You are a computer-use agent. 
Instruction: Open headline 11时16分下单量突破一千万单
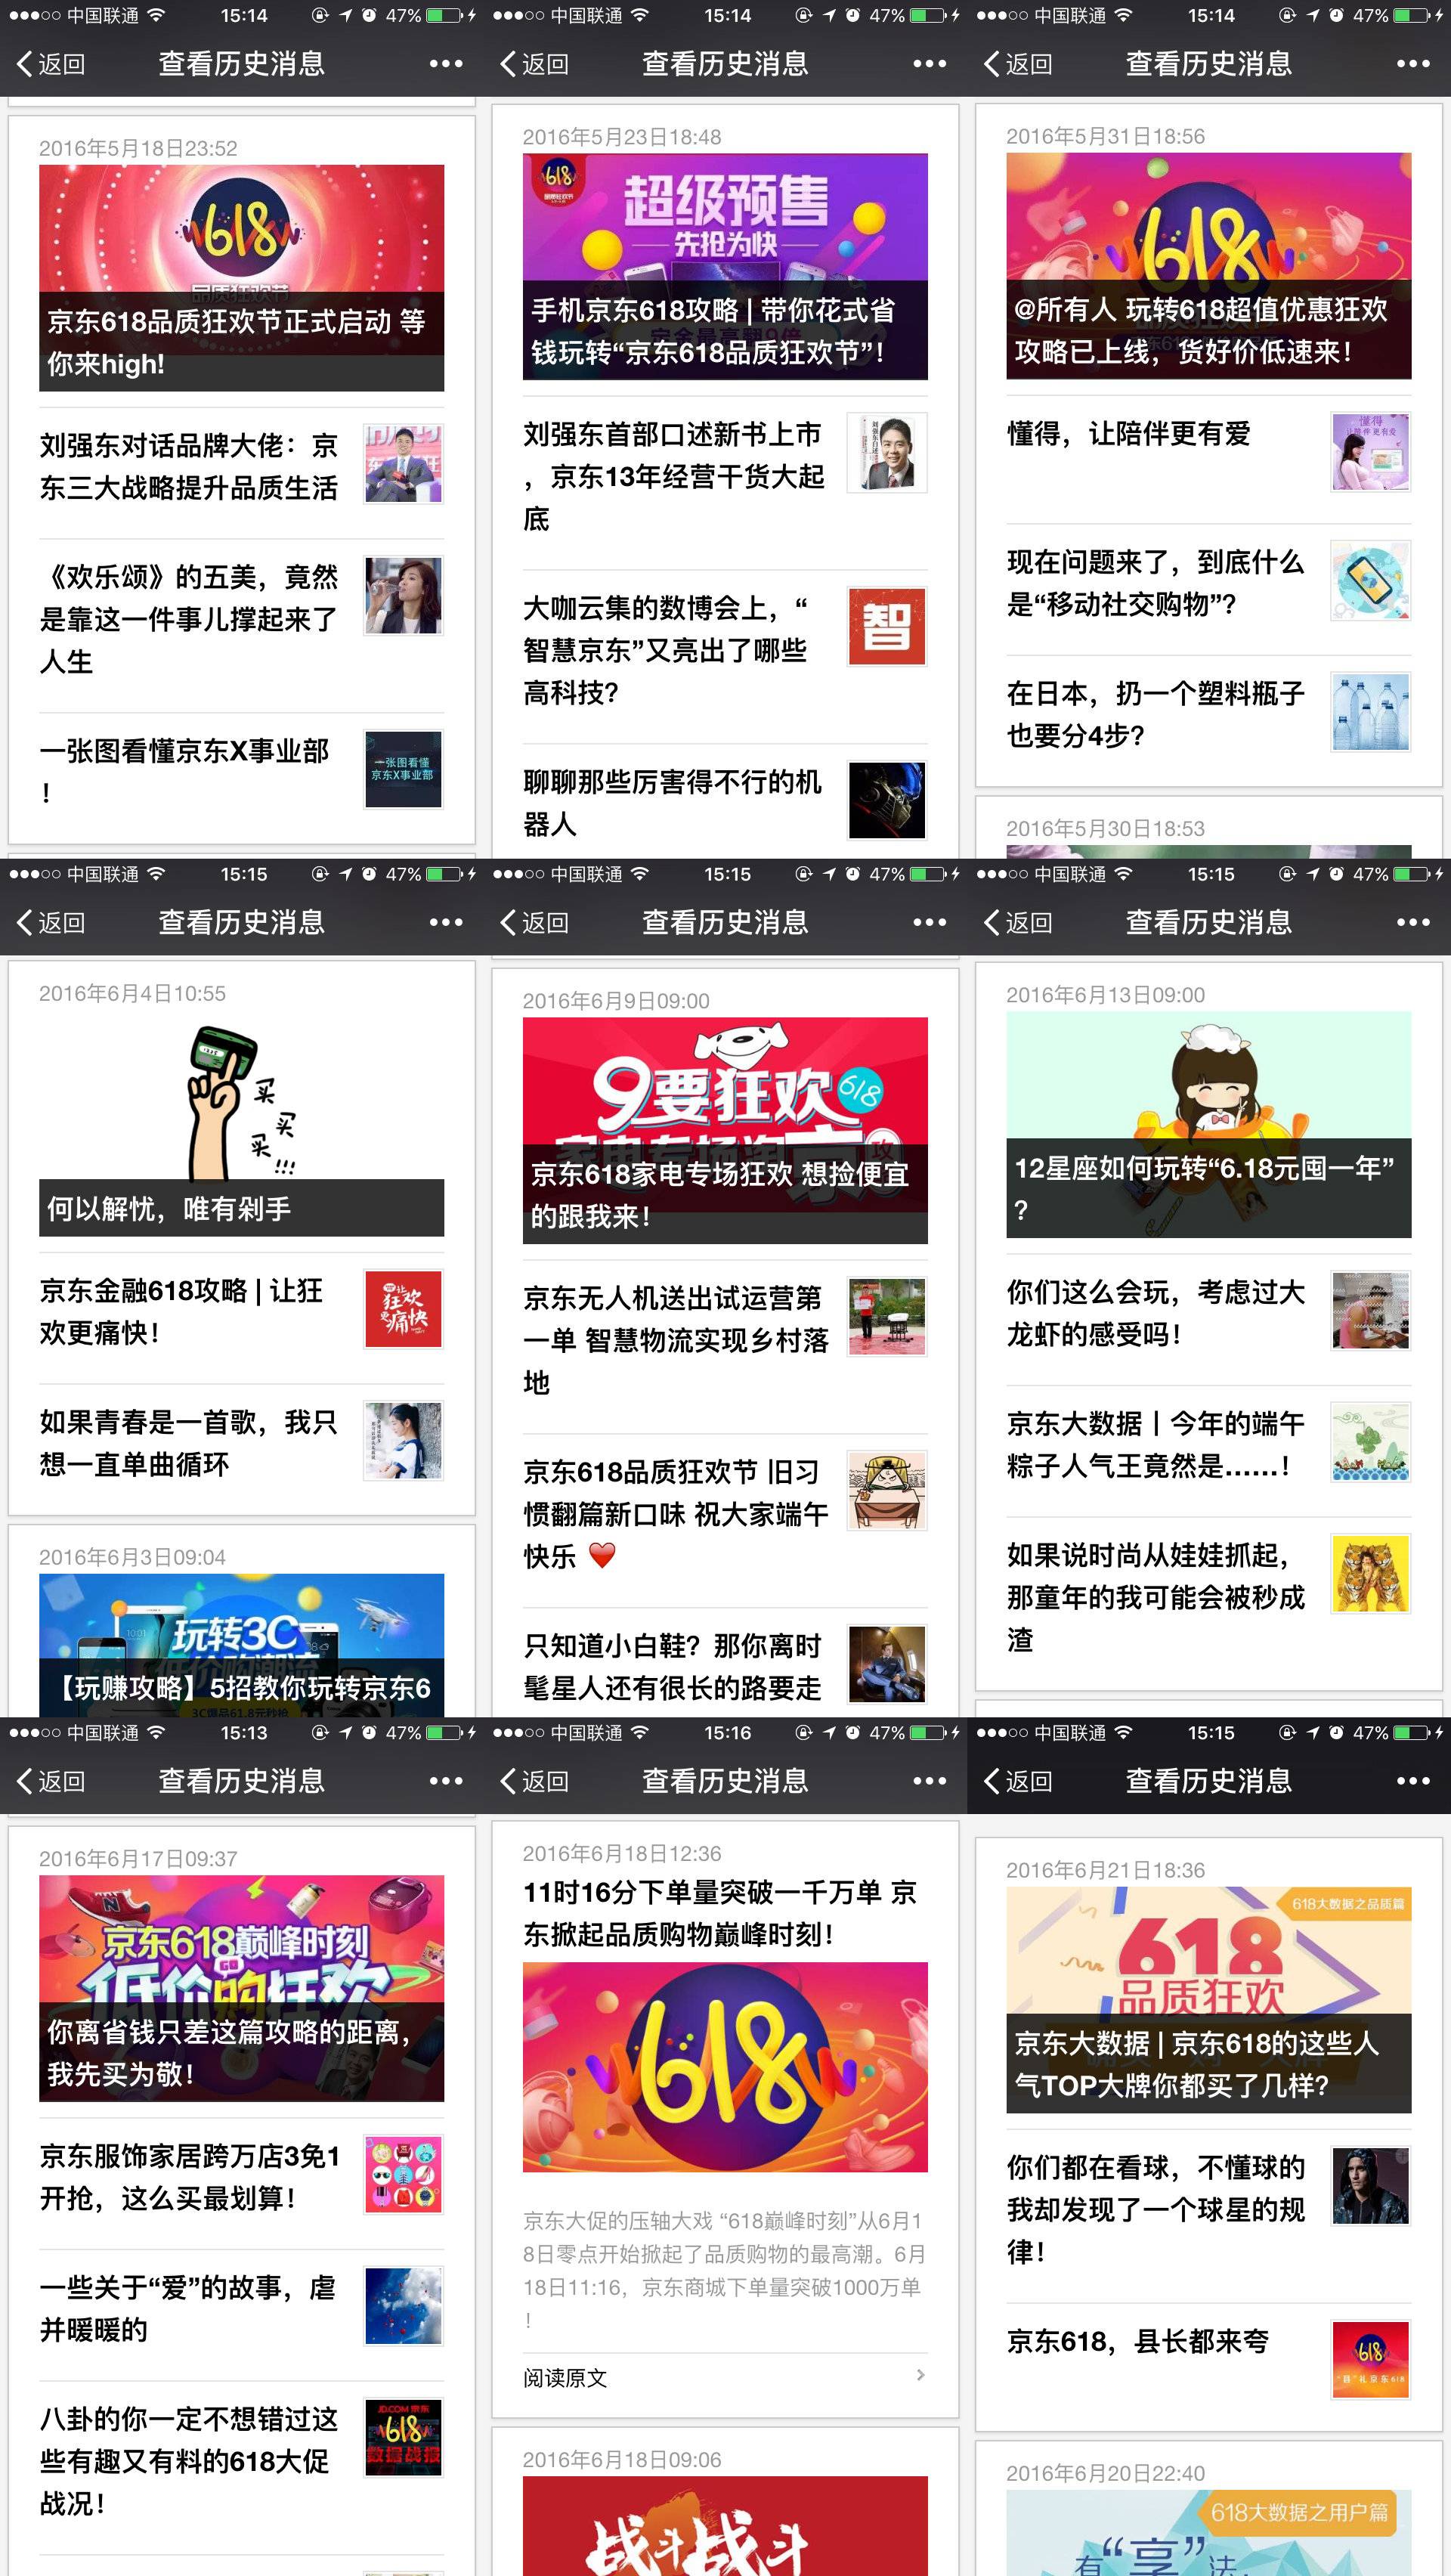coord(720,1913)
